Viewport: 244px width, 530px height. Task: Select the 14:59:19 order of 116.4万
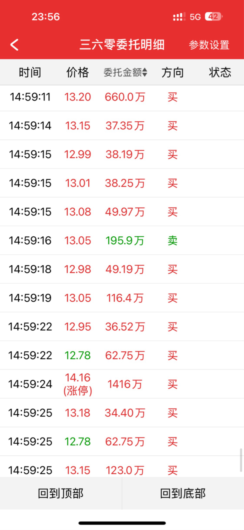pyautogui.click(x=122, y=298)
